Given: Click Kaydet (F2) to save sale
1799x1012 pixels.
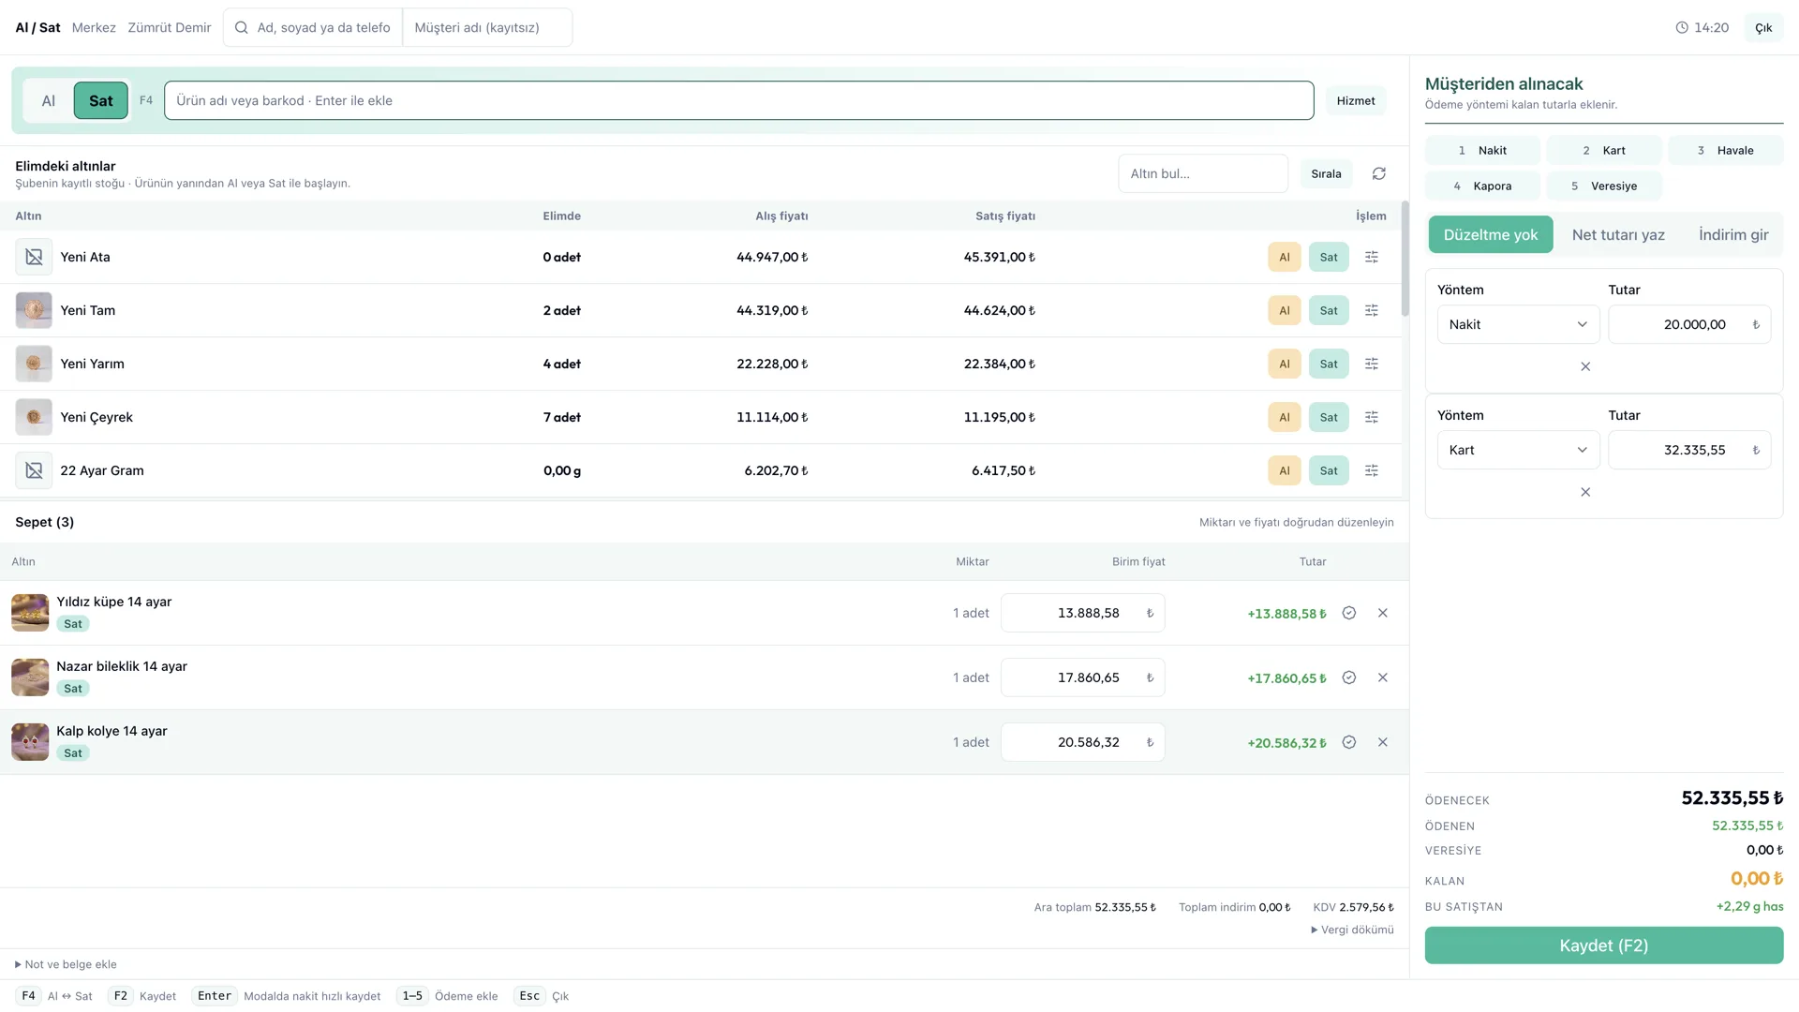Looking at the screenshot, I should [1603, 945].
